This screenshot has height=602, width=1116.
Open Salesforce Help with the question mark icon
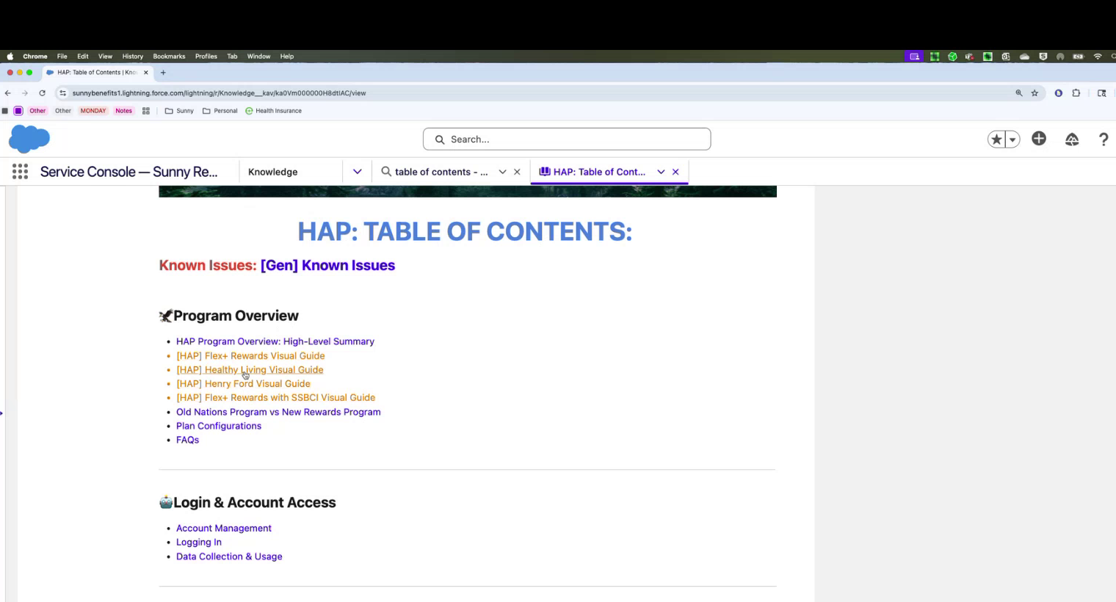(1104, 139)
